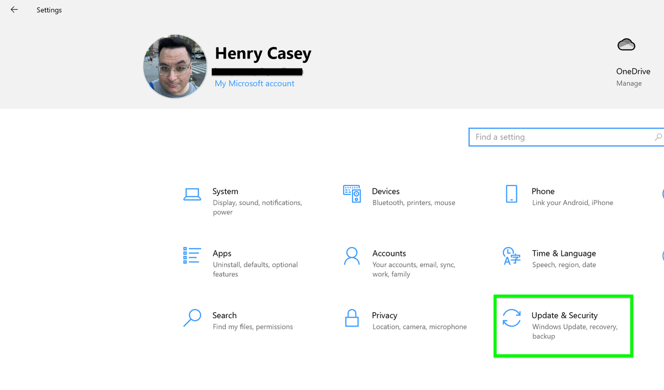The width and height of the screenshot is (664, 390).
Task: Select Henry Casey's profile picture
Action: click(x=175, y=66)
